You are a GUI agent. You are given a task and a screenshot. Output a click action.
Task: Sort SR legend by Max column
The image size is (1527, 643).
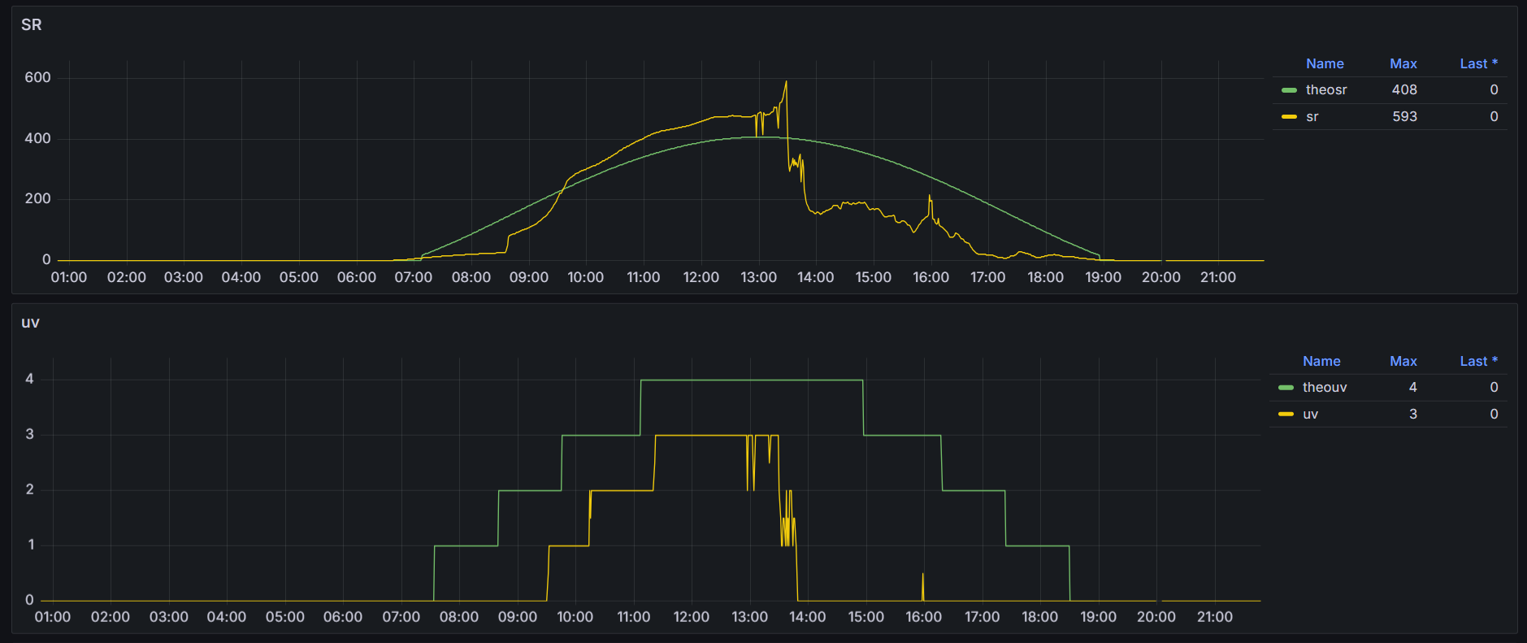click(x=1403, y=63)
